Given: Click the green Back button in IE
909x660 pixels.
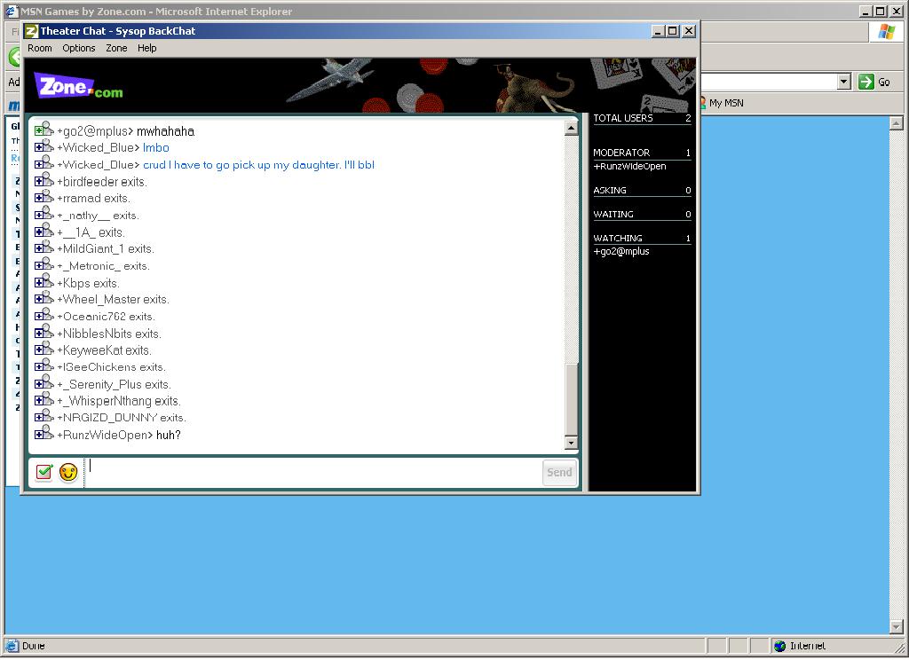Looking at the screenshot, I should tap(14, 56).
